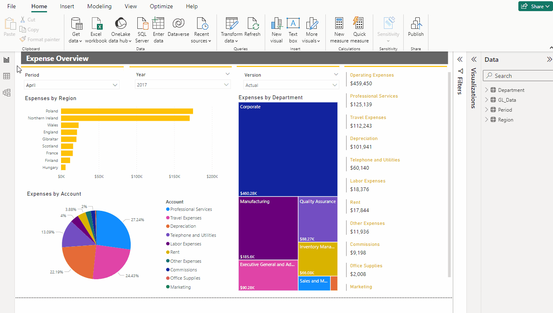
Task: Click the Dataverse icon
Action: (178, 23)
